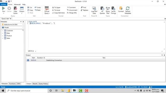Expand the Sales table

[2, 38]
